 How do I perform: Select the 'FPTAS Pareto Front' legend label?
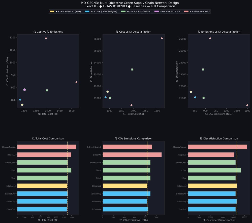pos(170,11)
